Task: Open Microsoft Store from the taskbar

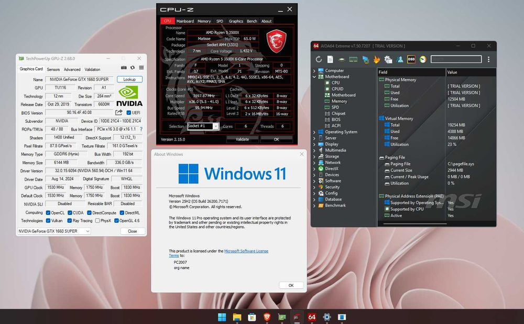Action: pos(252,317)
